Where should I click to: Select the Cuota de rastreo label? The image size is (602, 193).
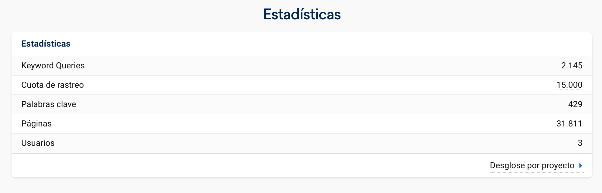pos(53,85)
